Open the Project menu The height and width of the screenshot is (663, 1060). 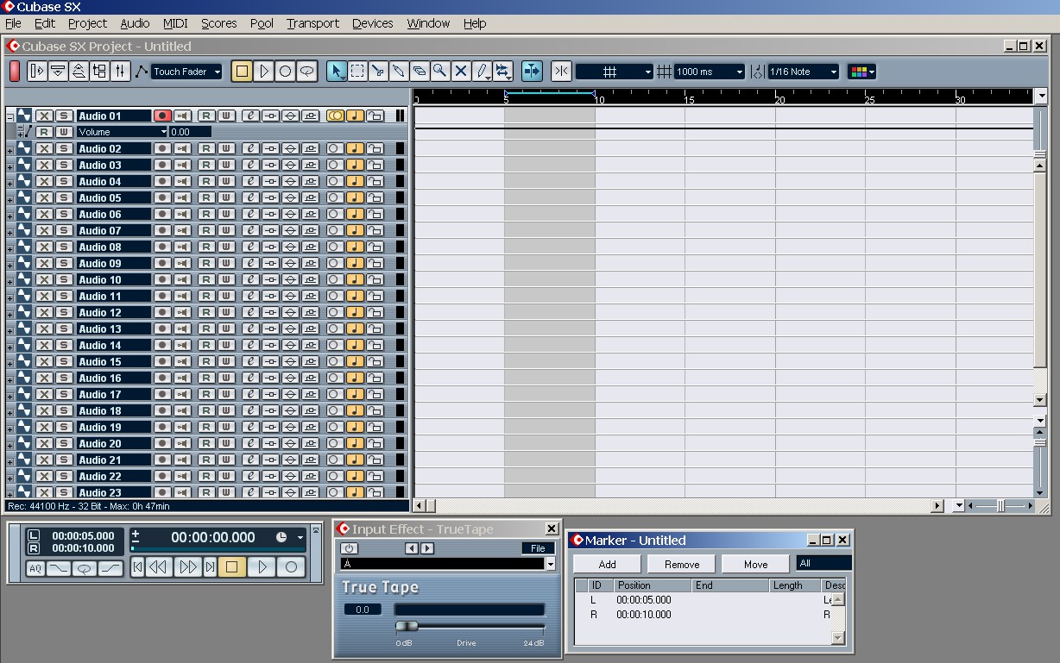(x=87, y=23)
